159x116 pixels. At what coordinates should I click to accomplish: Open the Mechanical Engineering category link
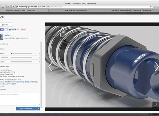tap(14, 82)
